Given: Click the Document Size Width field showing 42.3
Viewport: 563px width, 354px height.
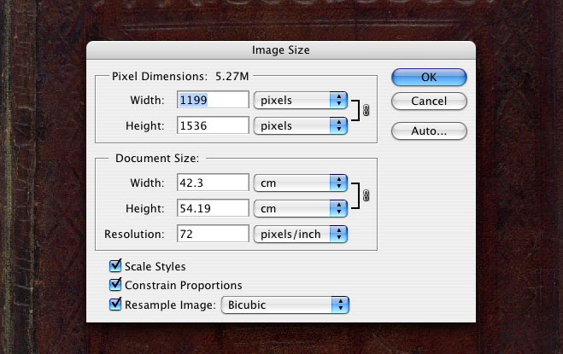Looking at the screenshot, I should (x=213, y=183).
